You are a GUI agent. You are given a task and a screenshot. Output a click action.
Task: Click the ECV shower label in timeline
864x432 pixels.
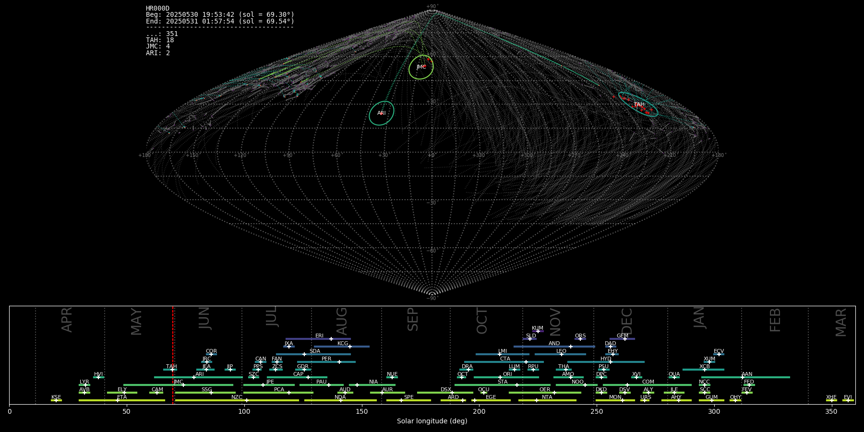pos(719,351)
